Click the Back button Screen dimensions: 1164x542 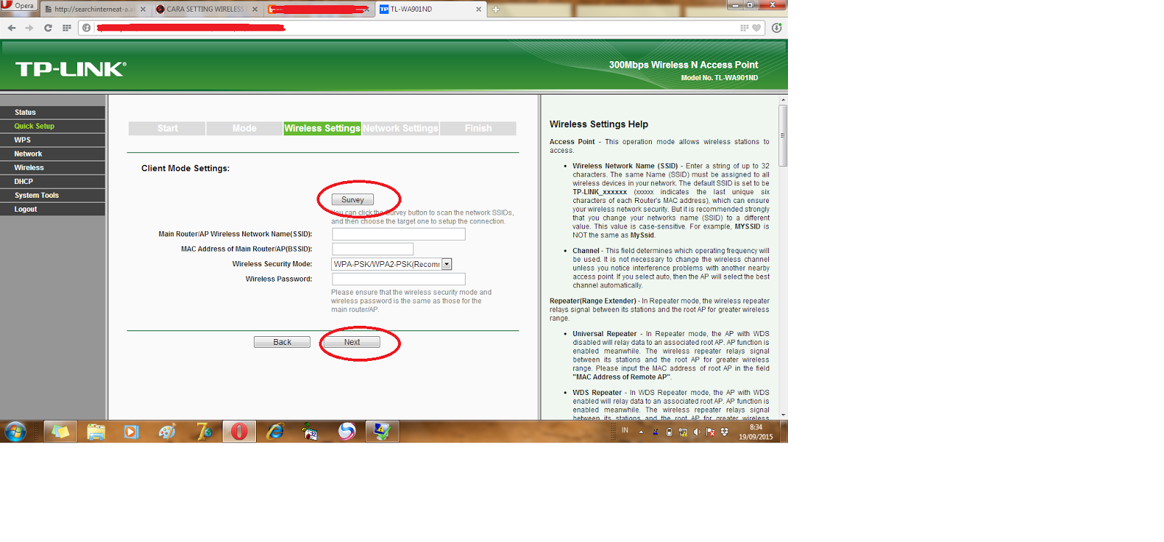click(282, 342)
